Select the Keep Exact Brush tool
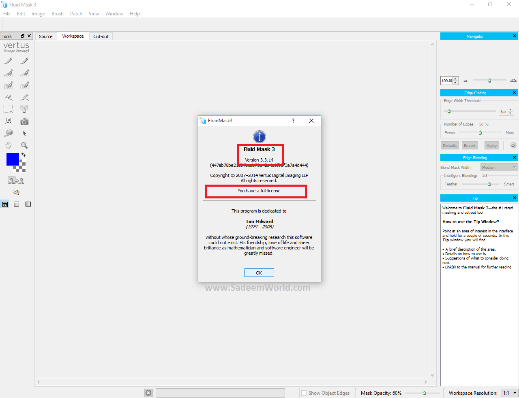This screenshot has height=398, width=519. (x=8, y=61)
